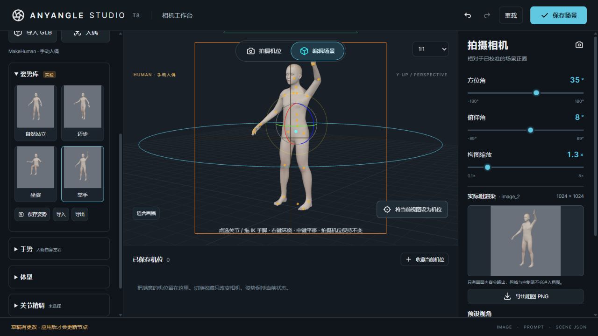
Task: Click the 实验 badge next to 姿势库
Action: tap(49, 75)
